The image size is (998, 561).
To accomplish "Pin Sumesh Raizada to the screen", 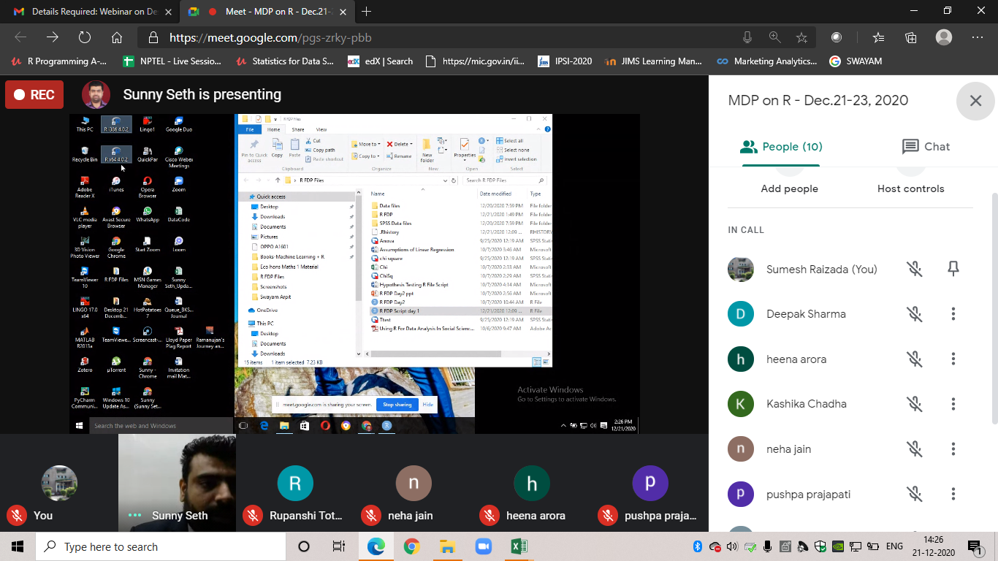I will 953,269.
